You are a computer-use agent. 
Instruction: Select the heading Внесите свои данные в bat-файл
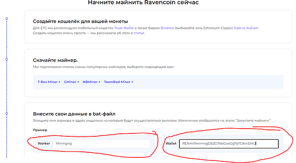[74, 114]
